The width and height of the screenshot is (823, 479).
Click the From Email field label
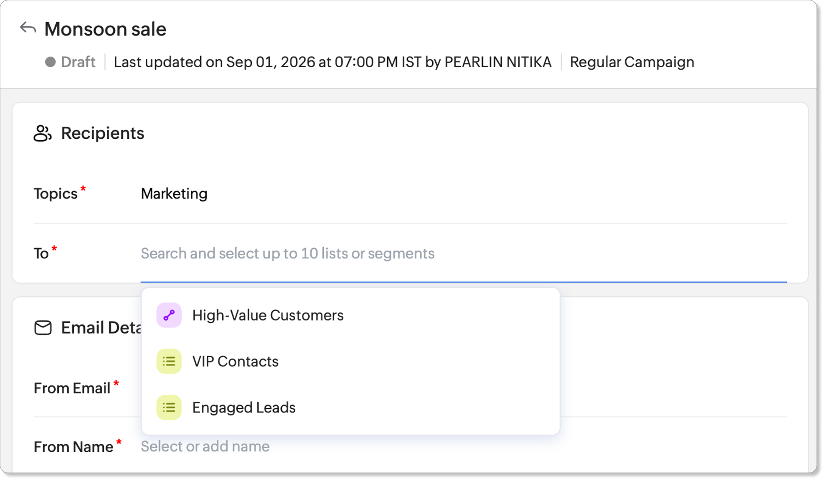pos(72,388)
